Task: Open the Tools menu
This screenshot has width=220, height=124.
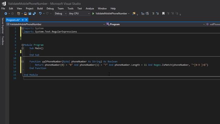Action: pos(70,8)
